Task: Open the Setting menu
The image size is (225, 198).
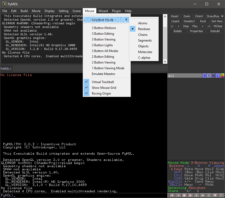Action: [x=63, y=11]
